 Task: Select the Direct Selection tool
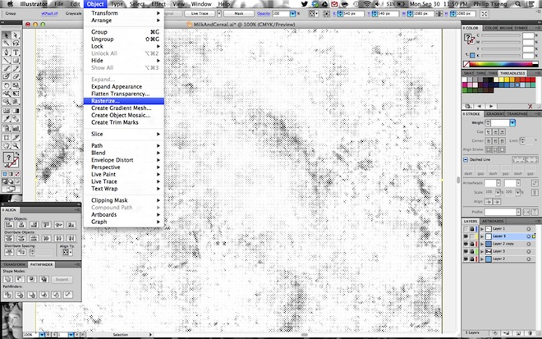16,35
